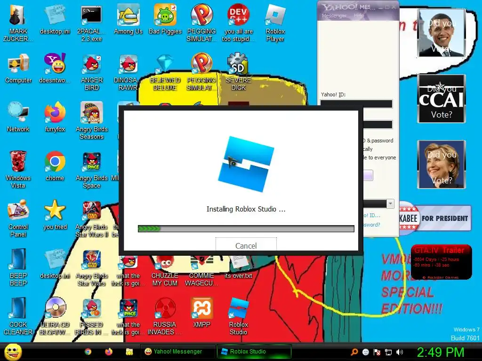Click the network tray icon

[x=388, y=352]
